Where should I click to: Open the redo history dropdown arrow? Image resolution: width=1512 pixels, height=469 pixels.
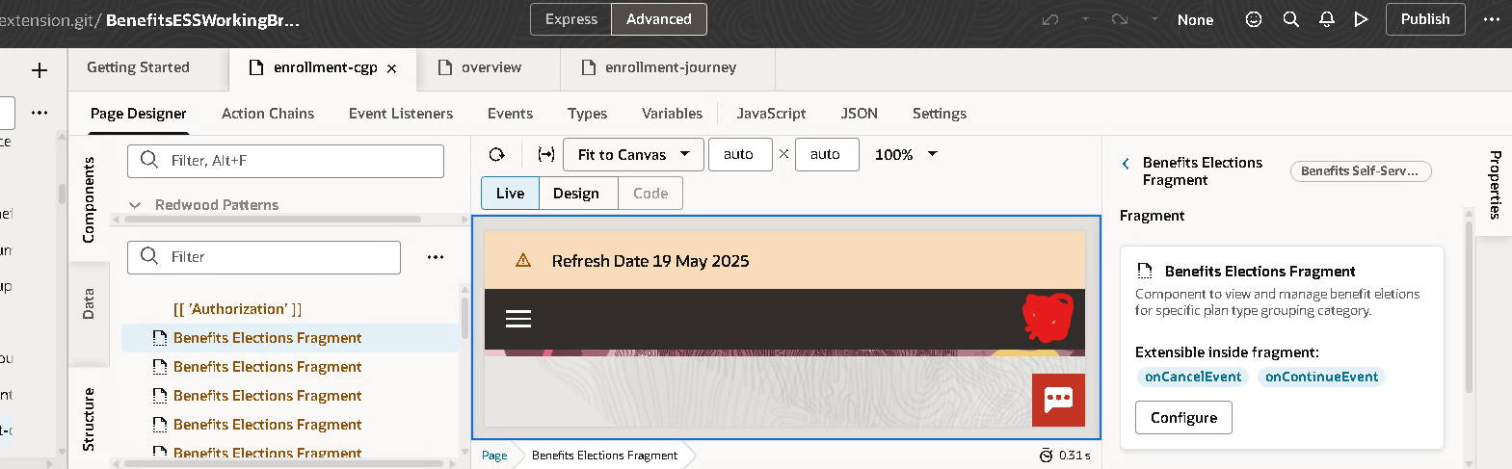[1154, 19]
